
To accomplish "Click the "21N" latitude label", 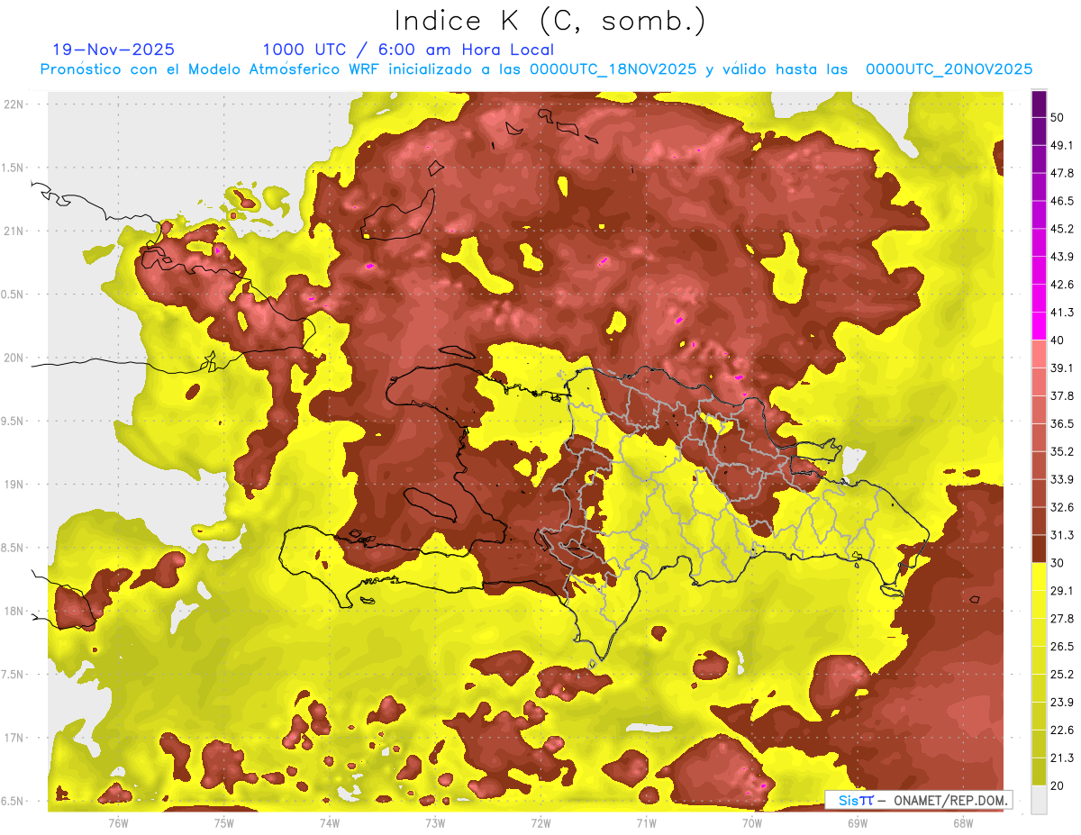I will click(x=14, y=231).
